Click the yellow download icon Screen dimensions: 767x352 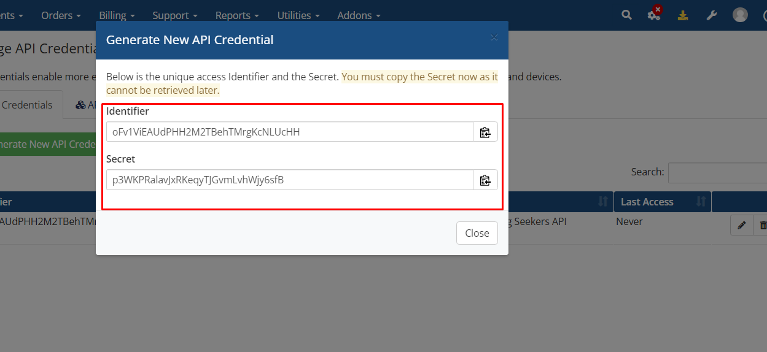coord(683,15)
